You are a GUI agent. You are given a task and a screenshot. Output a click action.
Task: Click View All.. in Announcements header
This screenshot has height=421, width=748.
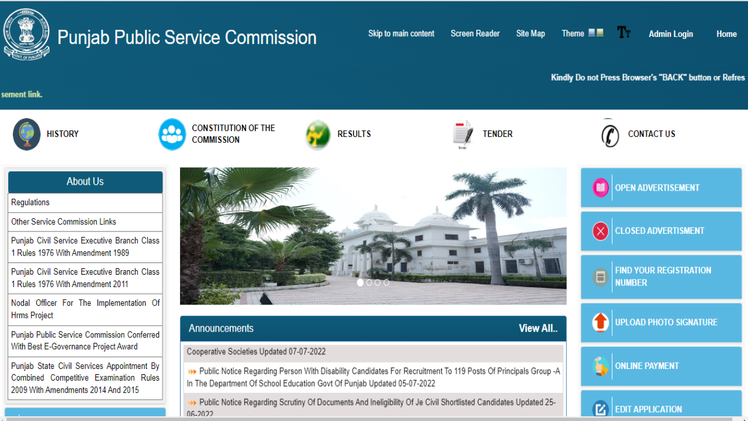coord(538,329)
